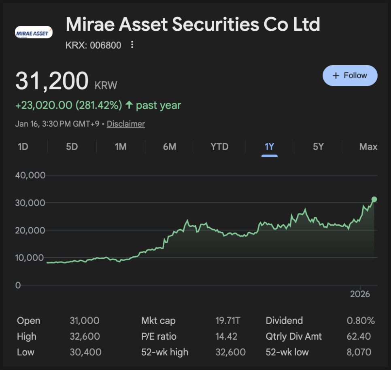Image resolution: width=391 pixels, height=370 pixels.
Task: Click the 52-wk high value 32,600
Action: point(230,352)
